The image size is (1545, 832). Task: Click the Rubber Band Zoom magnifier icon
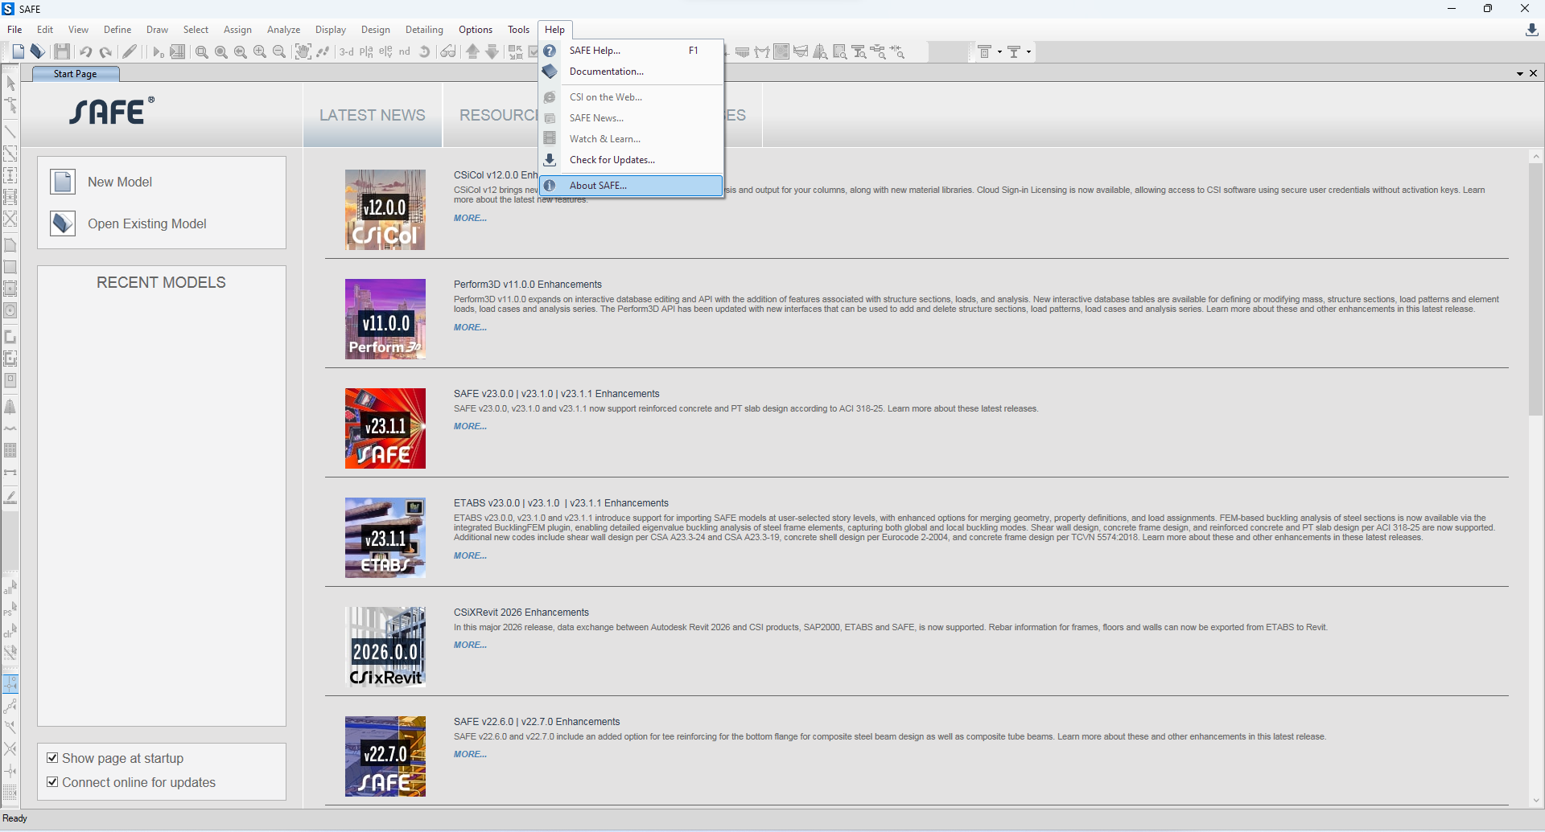point(202,52)
